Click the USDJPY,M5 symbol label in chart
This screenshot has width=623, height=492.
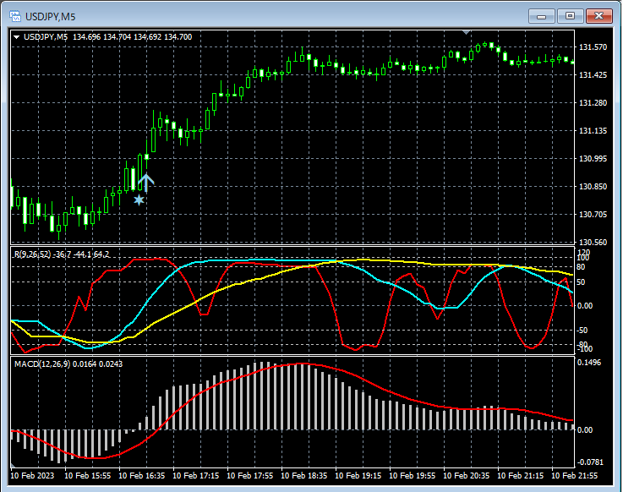click(46, 36)
